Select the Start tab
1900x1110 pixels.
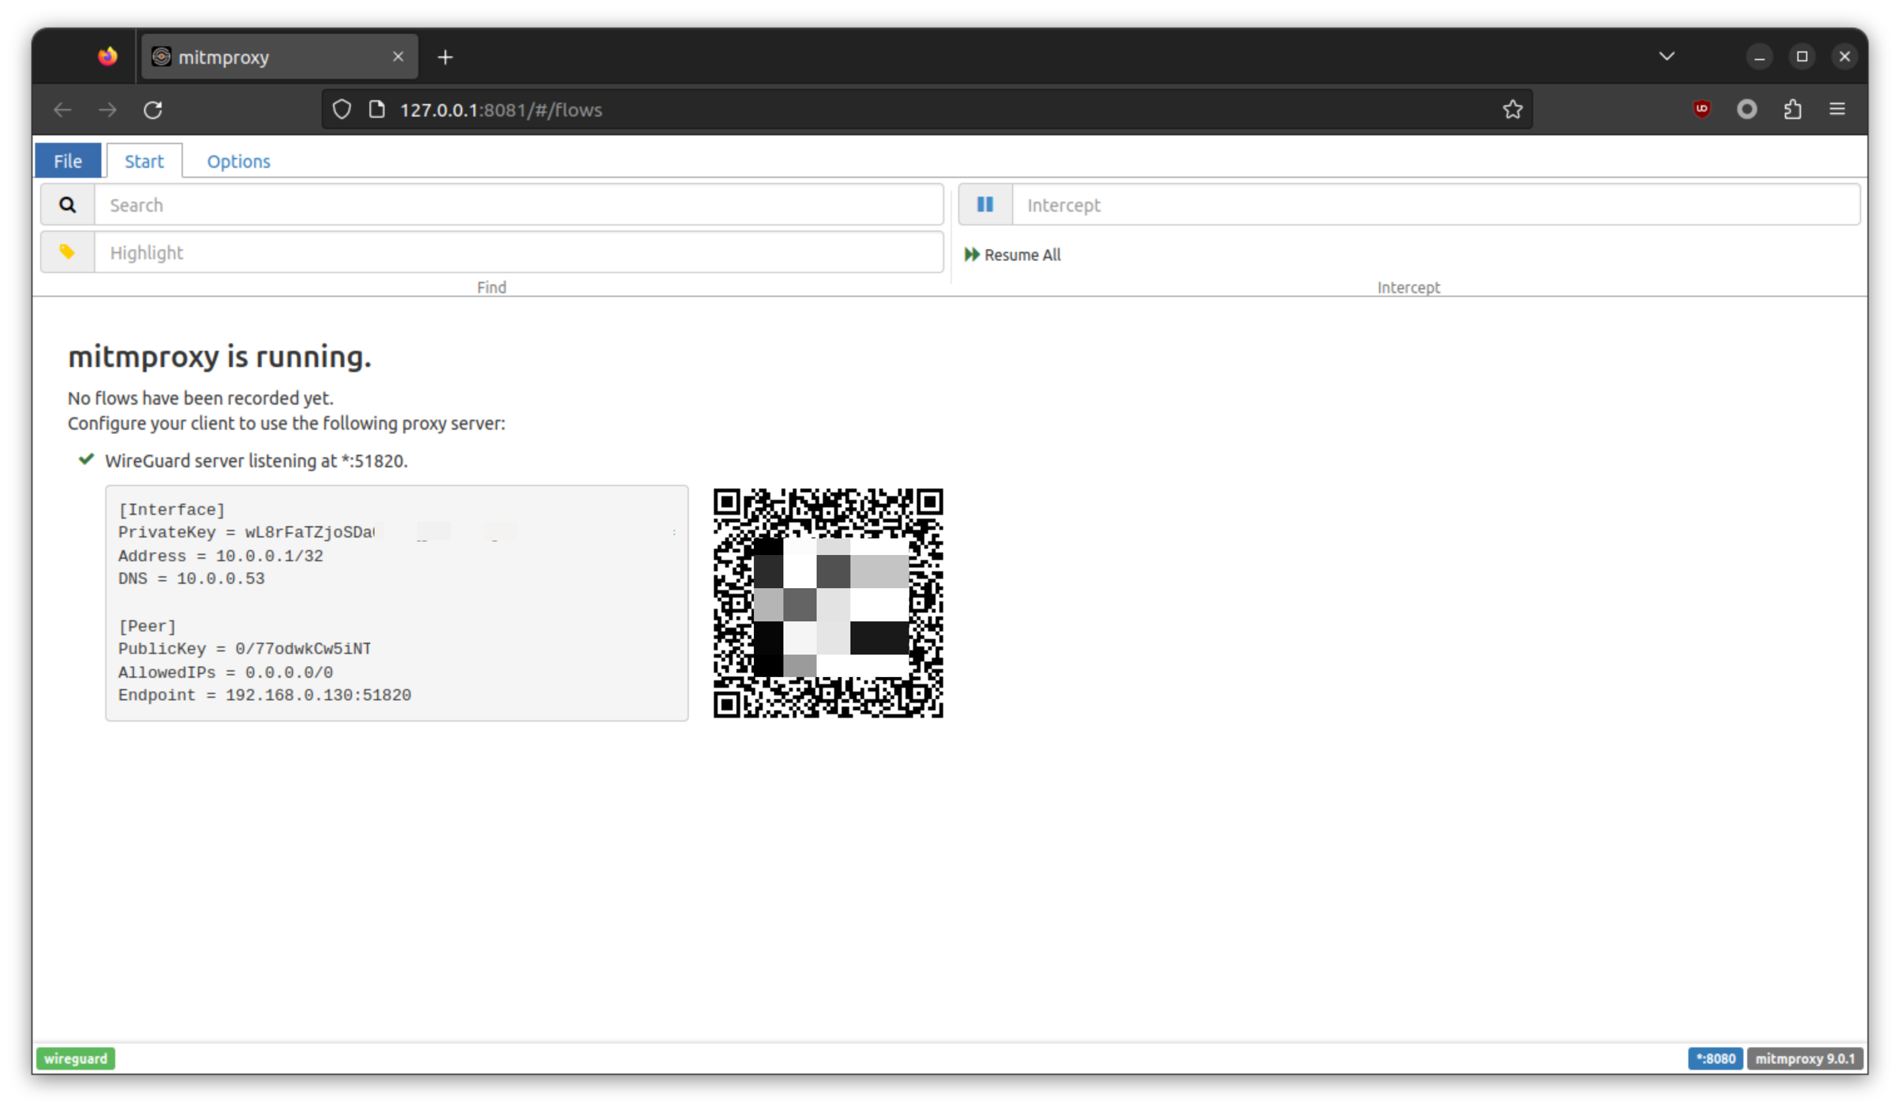144,162
